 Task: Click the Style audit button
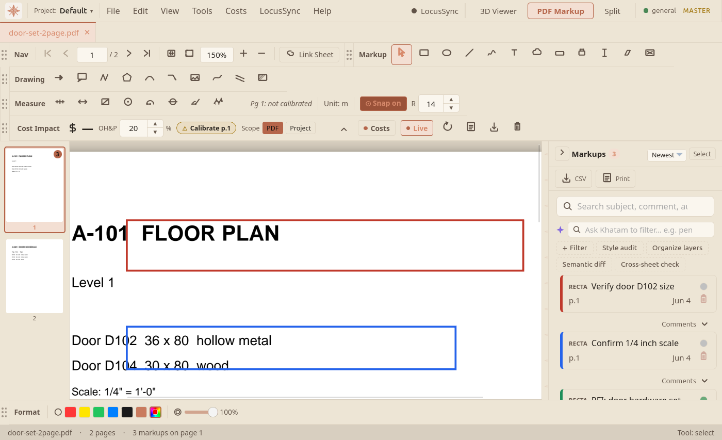tap(620, 248)
